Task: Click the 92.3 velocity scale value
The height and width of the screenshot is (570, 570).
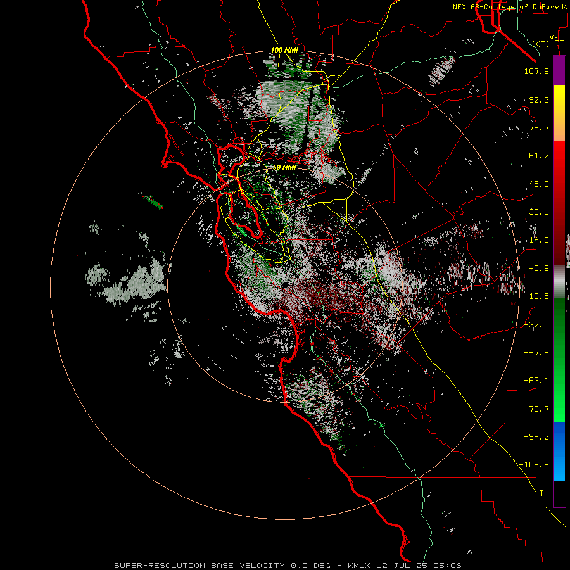Action: pyautogui.click(x=539, y=99)
